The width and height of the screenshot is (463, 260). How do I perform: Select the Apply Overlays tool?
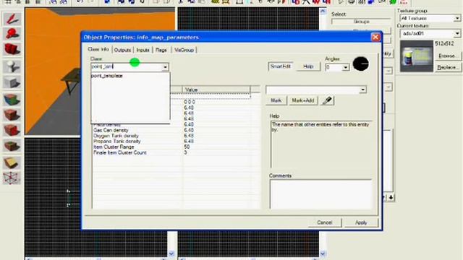click(12, 146)
